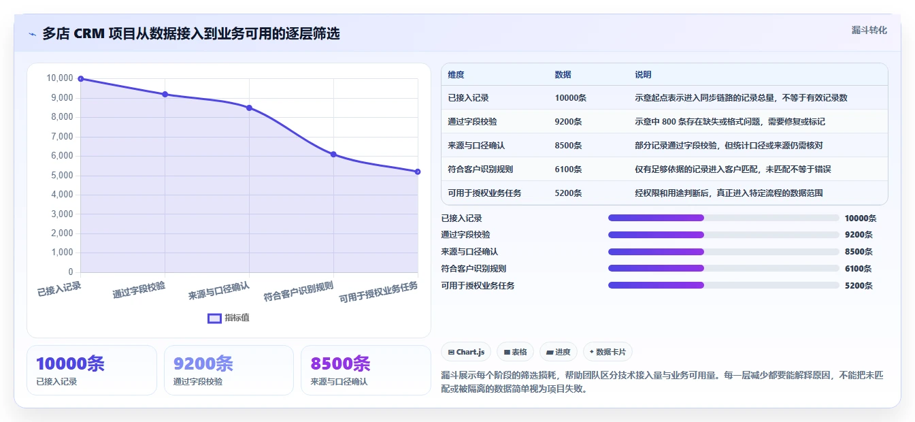Click the chart point for 可用于授权业务任务
Screen dimensions: 915x422
click(418, 172)
